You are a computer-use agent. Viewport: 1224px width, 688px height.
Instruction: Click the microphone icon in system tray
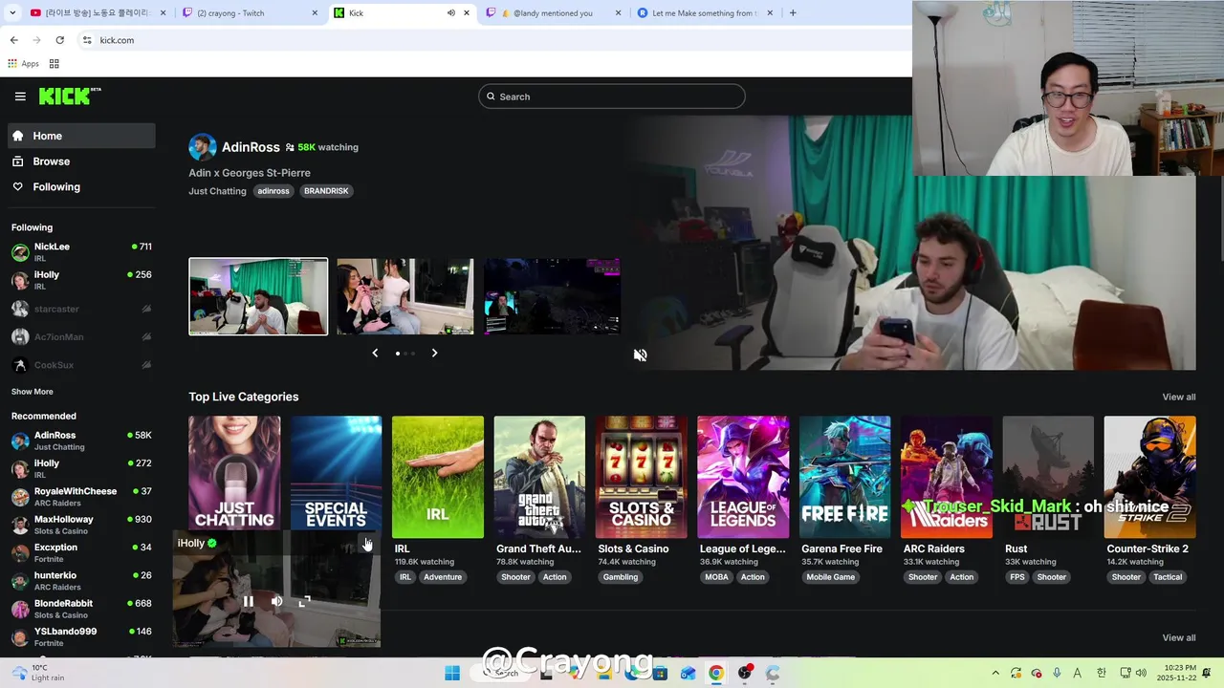coord(1057,674)
